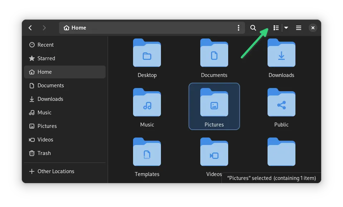Navigate back using the back arrow

point(30,28)
